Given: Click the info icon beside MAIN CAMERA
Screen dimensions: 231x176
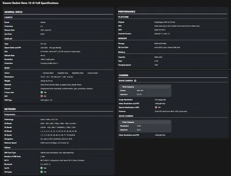Looking at the screenshot, I should pos(135,81).
